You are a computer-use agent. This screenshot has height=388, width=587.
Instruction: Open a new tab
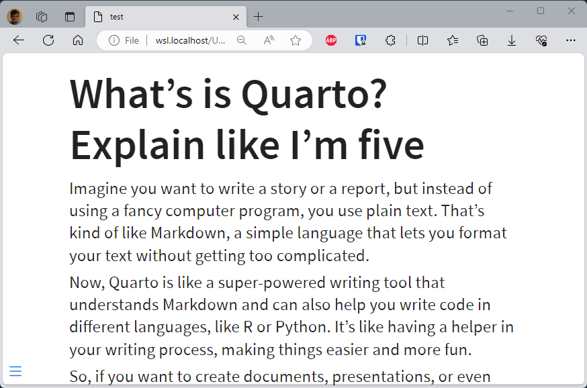tap(259, 17)
